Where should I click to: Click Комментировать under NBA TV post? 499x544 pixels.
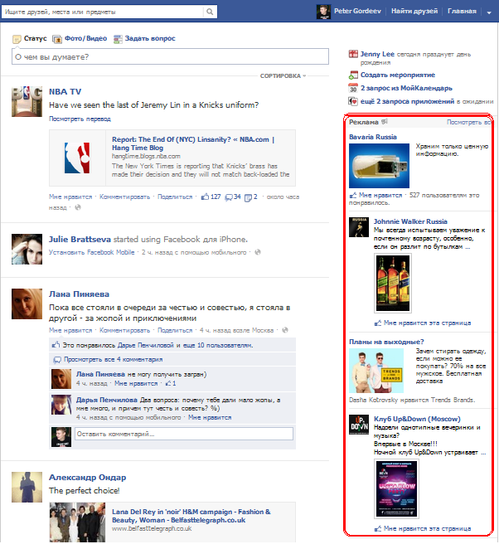[125, 197]
